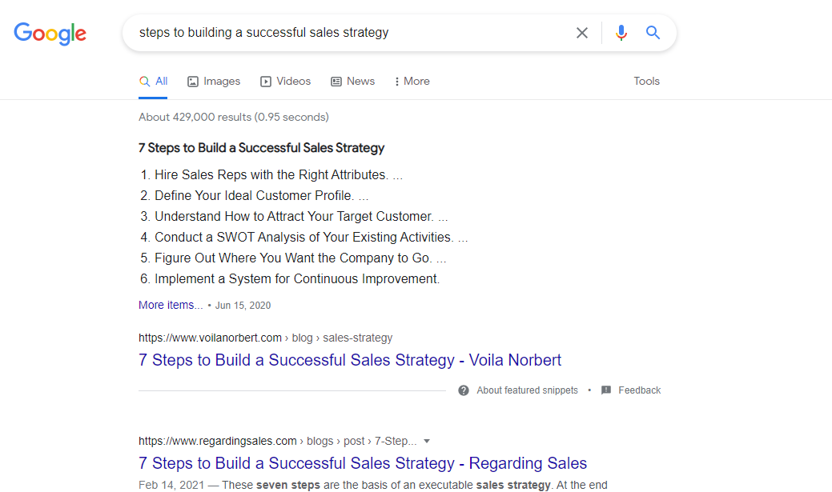This screenshot has height=492, width=832.
Task: Select the All results tab
Action: pos(154,81)
